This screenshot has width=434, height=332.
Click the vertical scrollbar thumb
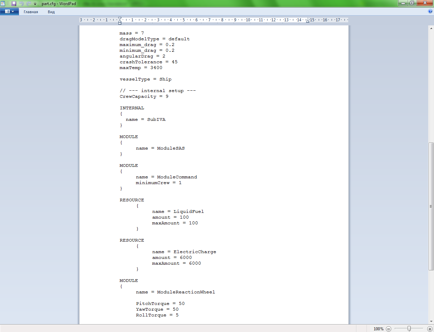coord(431,206)
